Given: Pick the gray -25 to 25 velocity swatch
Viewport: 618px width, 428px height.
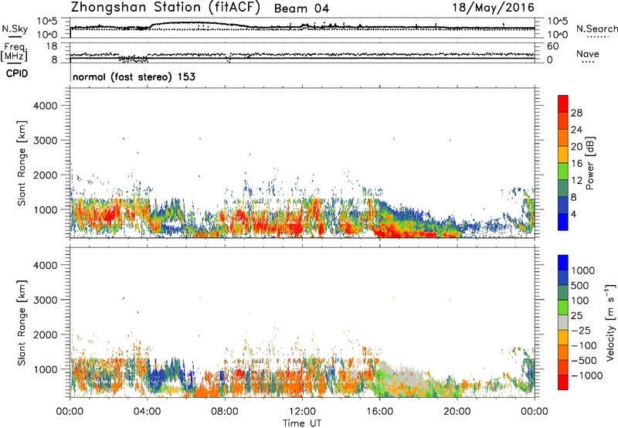Looking at the screenshot, I should [563, 323].
